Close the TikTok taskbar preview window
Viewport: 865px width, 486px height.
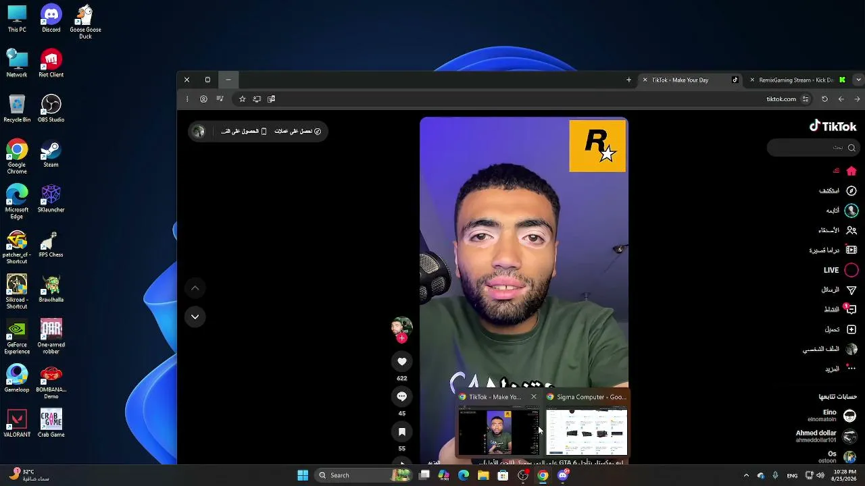(x=534, y=397)
